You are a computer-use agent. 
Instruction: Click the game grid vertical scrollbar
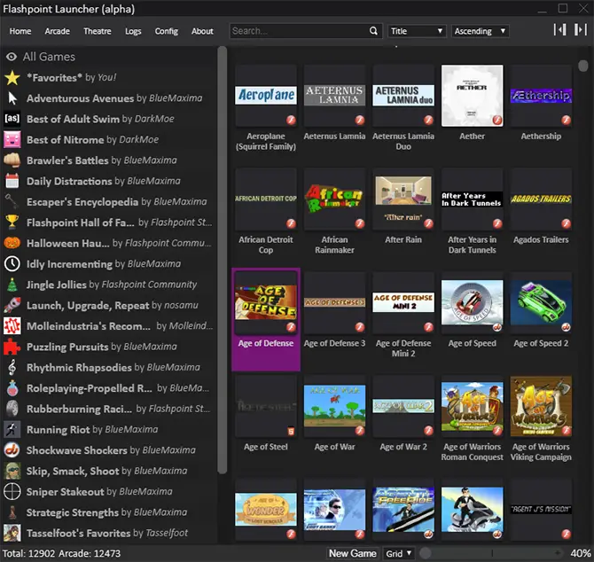(x=583, y=66)
